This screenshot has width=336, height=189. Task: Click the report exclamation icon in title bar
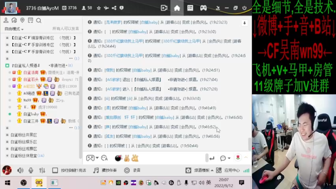coord(121,8)
